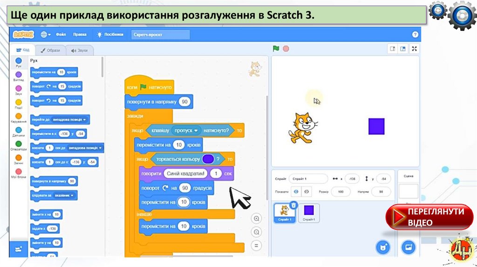Open the вказівник dropdown in слідувати за
Image resolution: width=477 pixels, height=267 pixels.
(64, 195)
